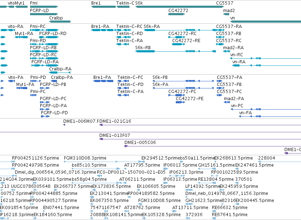Click the vn gene label
Viewport: 301px width, 220px height.
(232, 18)
